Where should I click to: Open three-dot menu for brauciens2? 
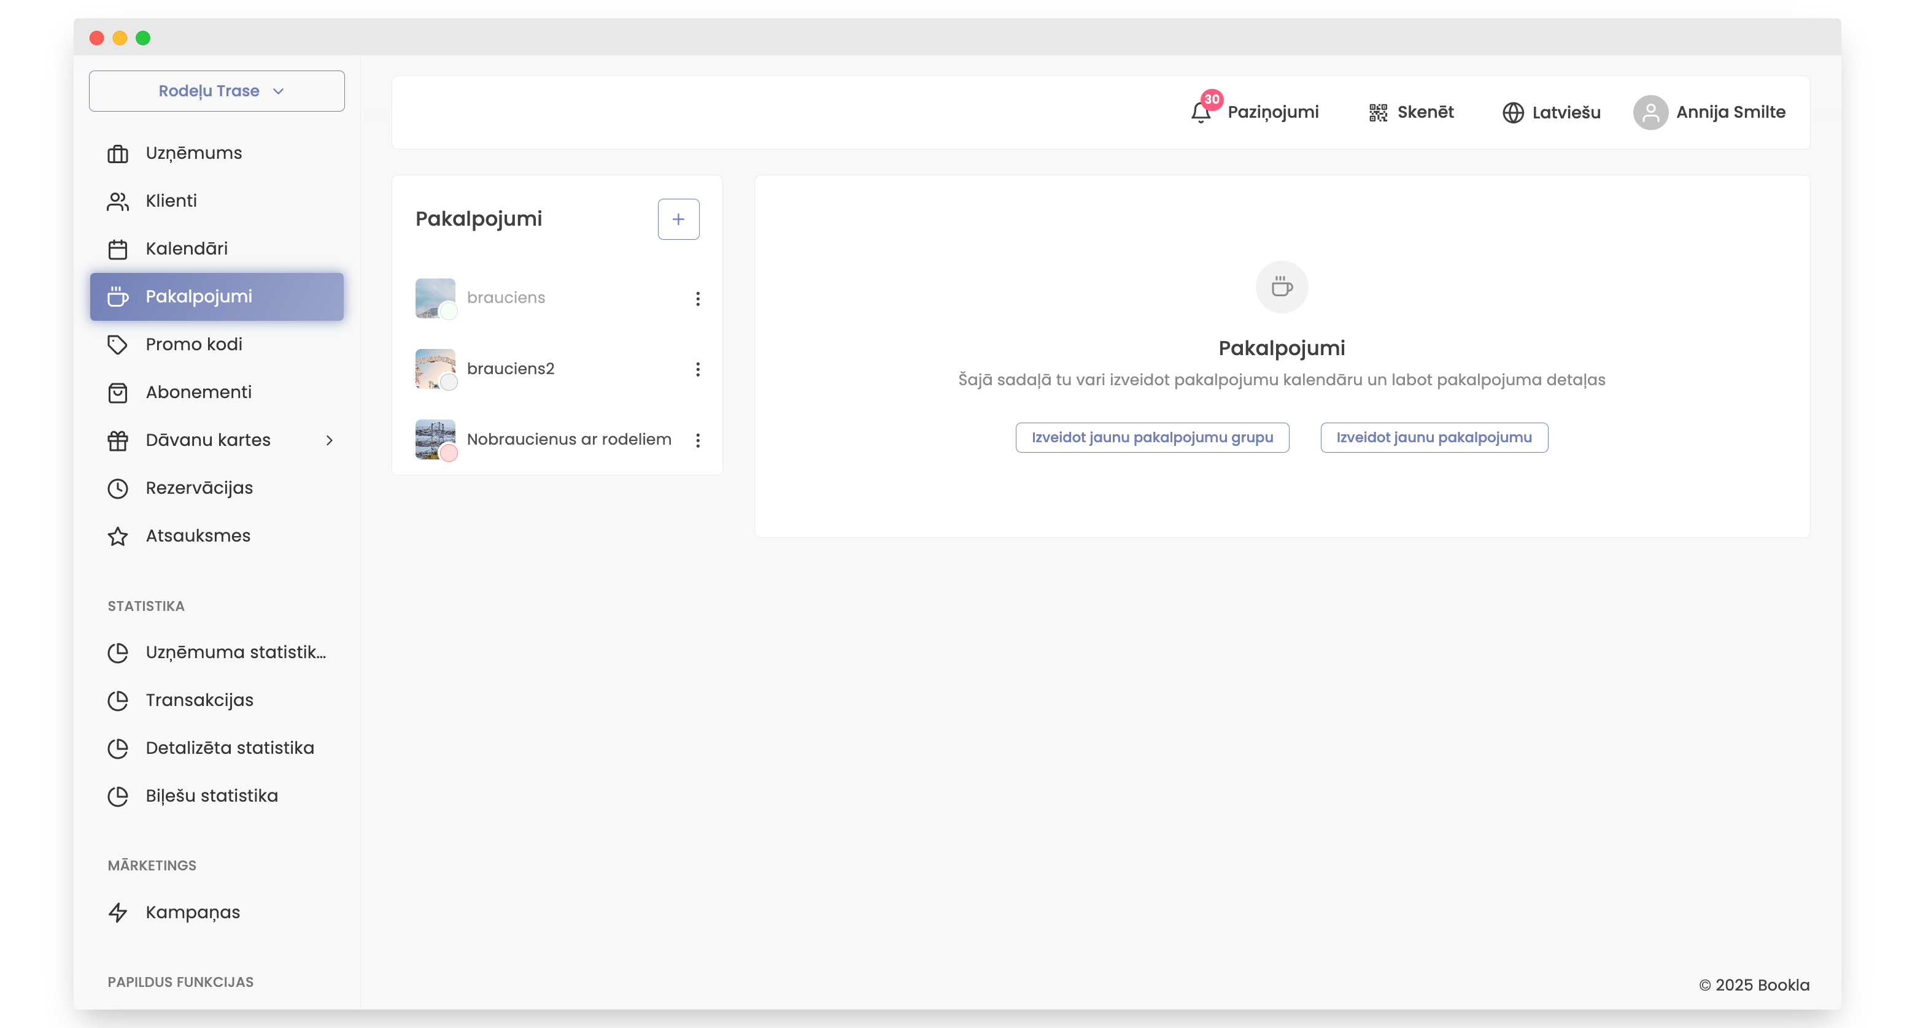[697, 369]
